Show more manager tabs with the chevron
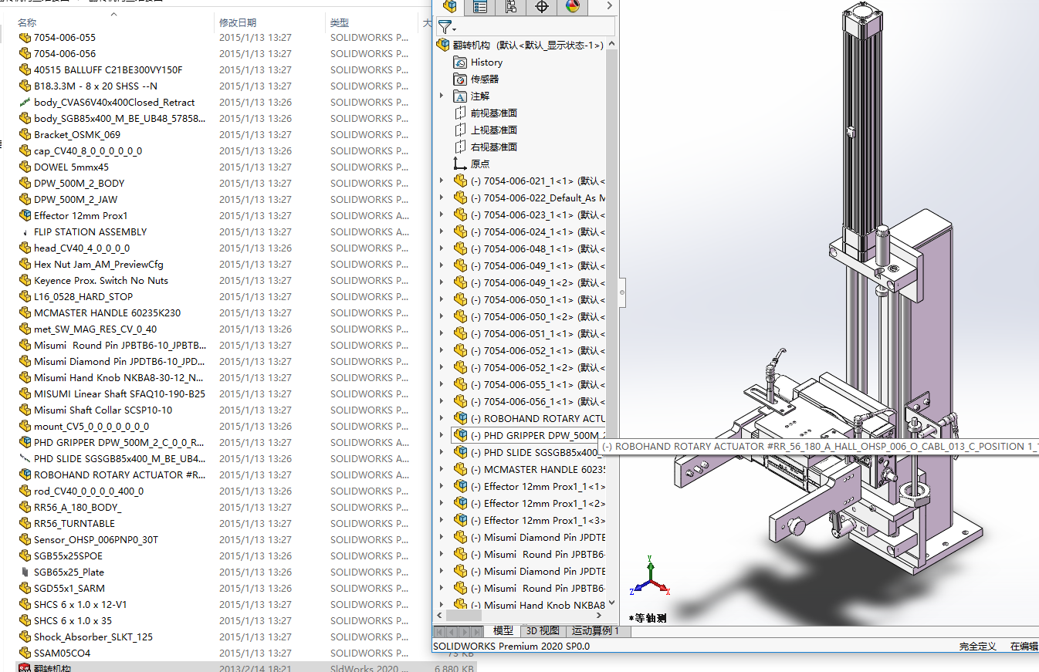The width and height of the screenshot is (1039, 672). (x=609, y=6)
